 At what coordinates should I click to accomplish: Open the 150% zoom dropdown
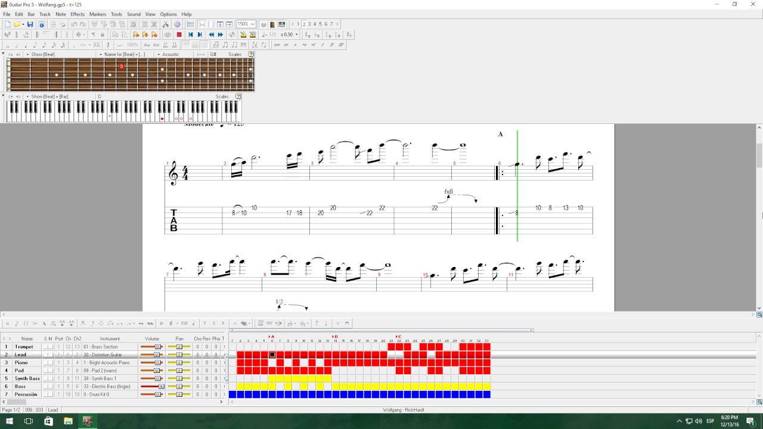(x=253, y=24)
